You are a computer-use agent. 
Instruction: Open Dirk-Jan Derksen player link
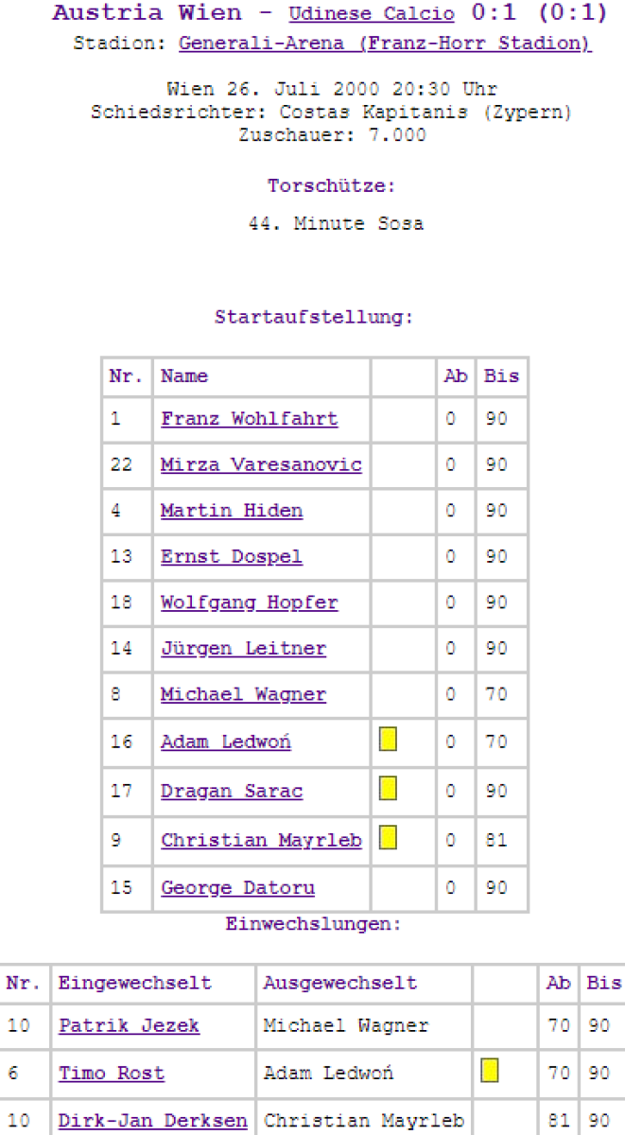coord(152,1121)
